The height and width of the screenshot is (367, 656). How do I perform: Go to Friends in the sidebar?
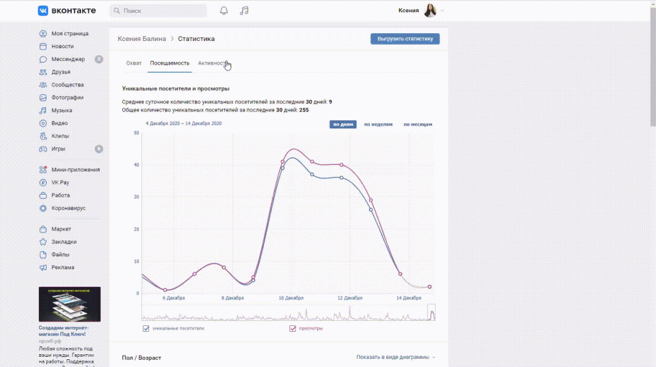point(61,72)
